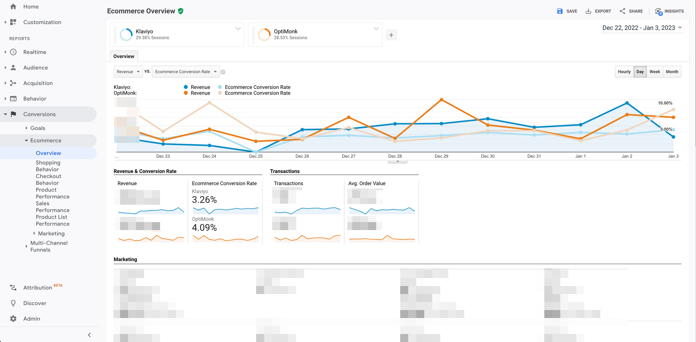Click the Discover lightbulb icon

(x=13, y=303)
